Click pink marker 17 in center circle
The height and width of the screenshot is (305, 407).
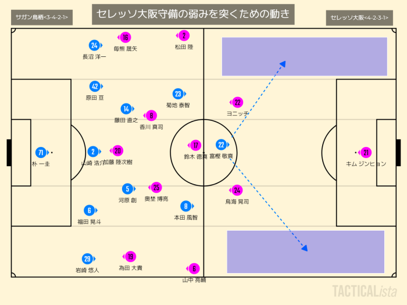[196, 145]
